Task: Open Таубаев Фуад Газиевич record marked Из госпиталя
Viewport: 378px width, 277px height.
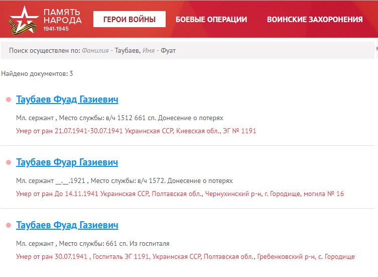Action: click(67, 225)
